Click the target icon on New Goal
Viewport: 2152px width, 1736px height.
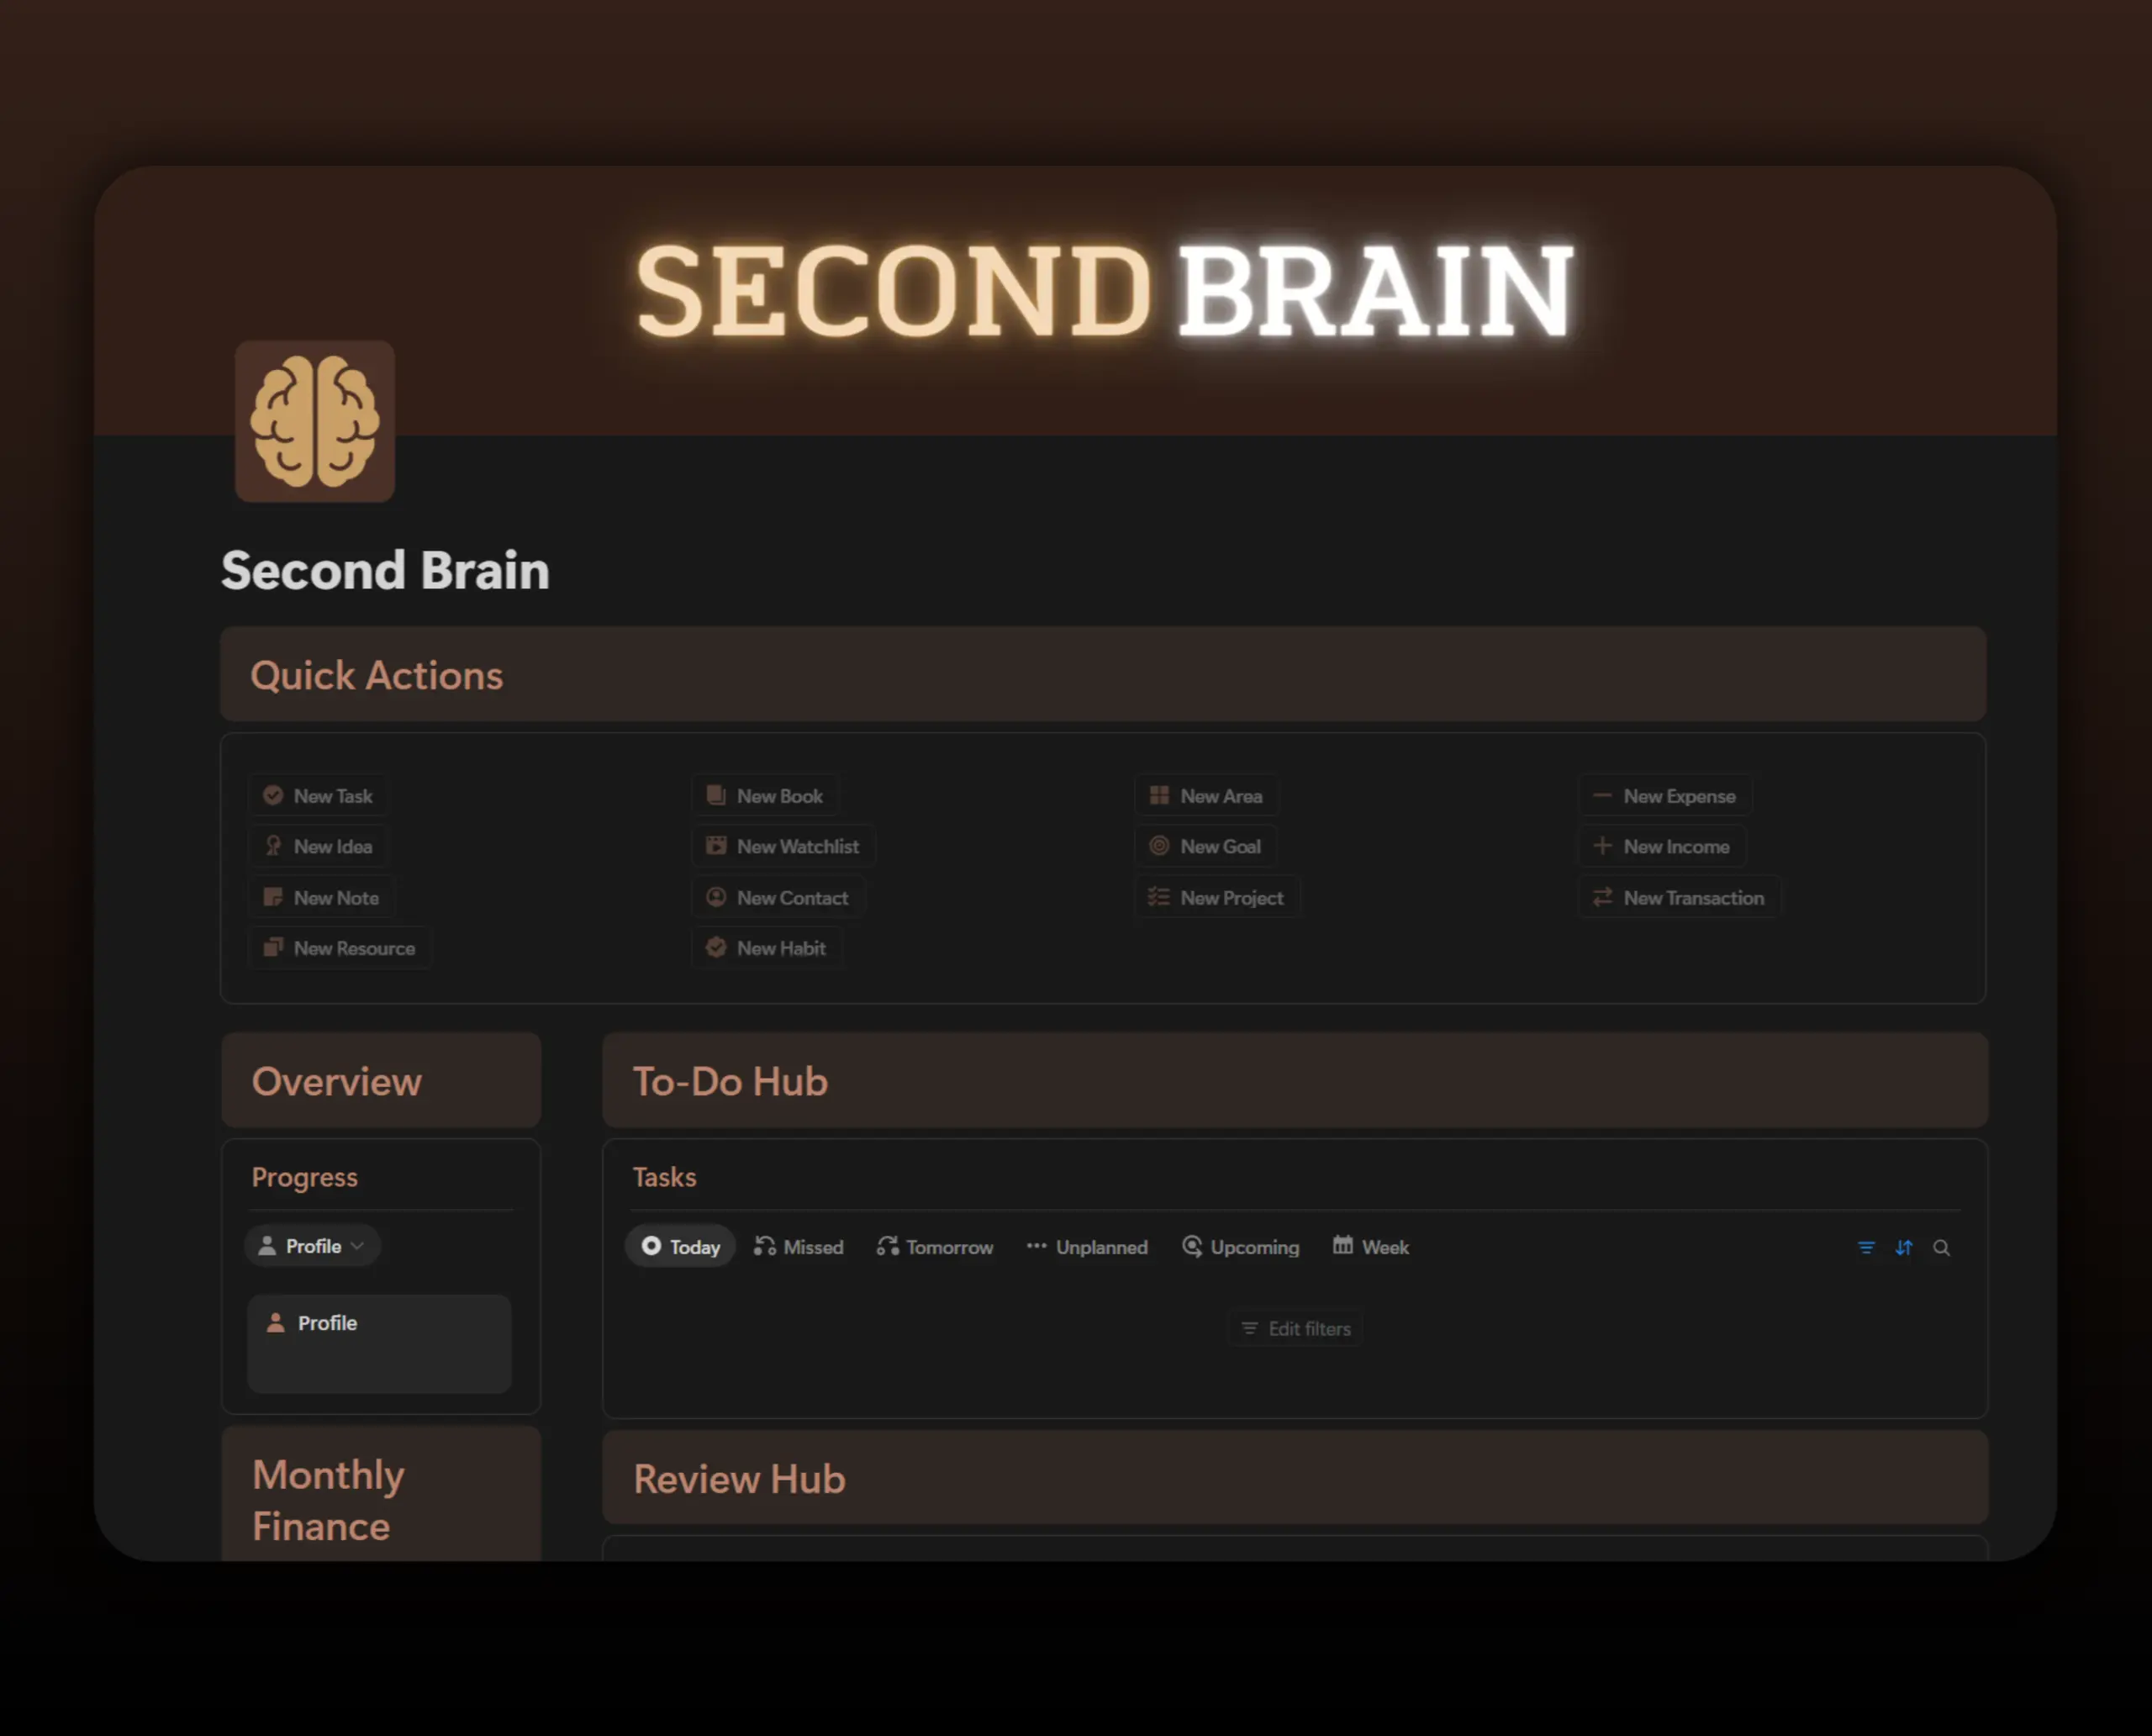pos(1160,845)
